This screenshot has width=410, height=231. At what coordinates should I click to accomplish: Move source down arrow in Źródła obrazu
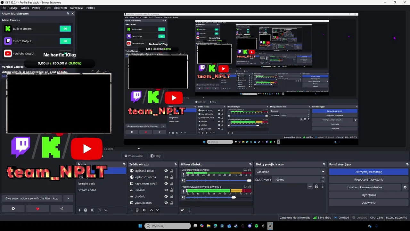click(x=157, y=210)
